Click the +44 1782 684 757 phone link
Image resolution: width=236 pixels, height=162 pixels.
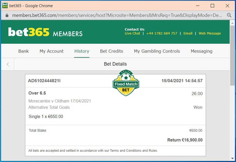161,33
